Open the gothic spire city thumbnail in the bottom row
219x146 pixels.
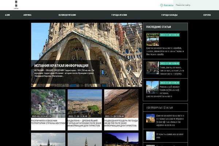pos(48,139)
